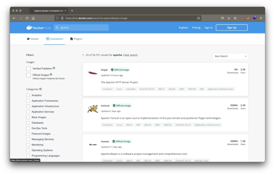Click the httpd feather logo
The height and width of the screenshot is (175, 275).
click(93, 73)
